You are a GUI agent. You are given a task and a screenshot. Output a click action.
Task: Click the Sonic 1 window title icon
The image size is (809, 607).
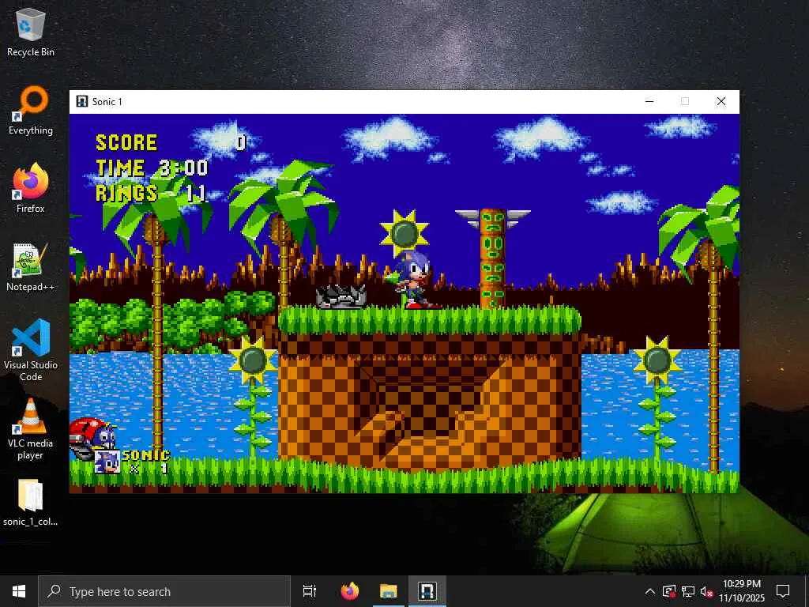point(81,101)
